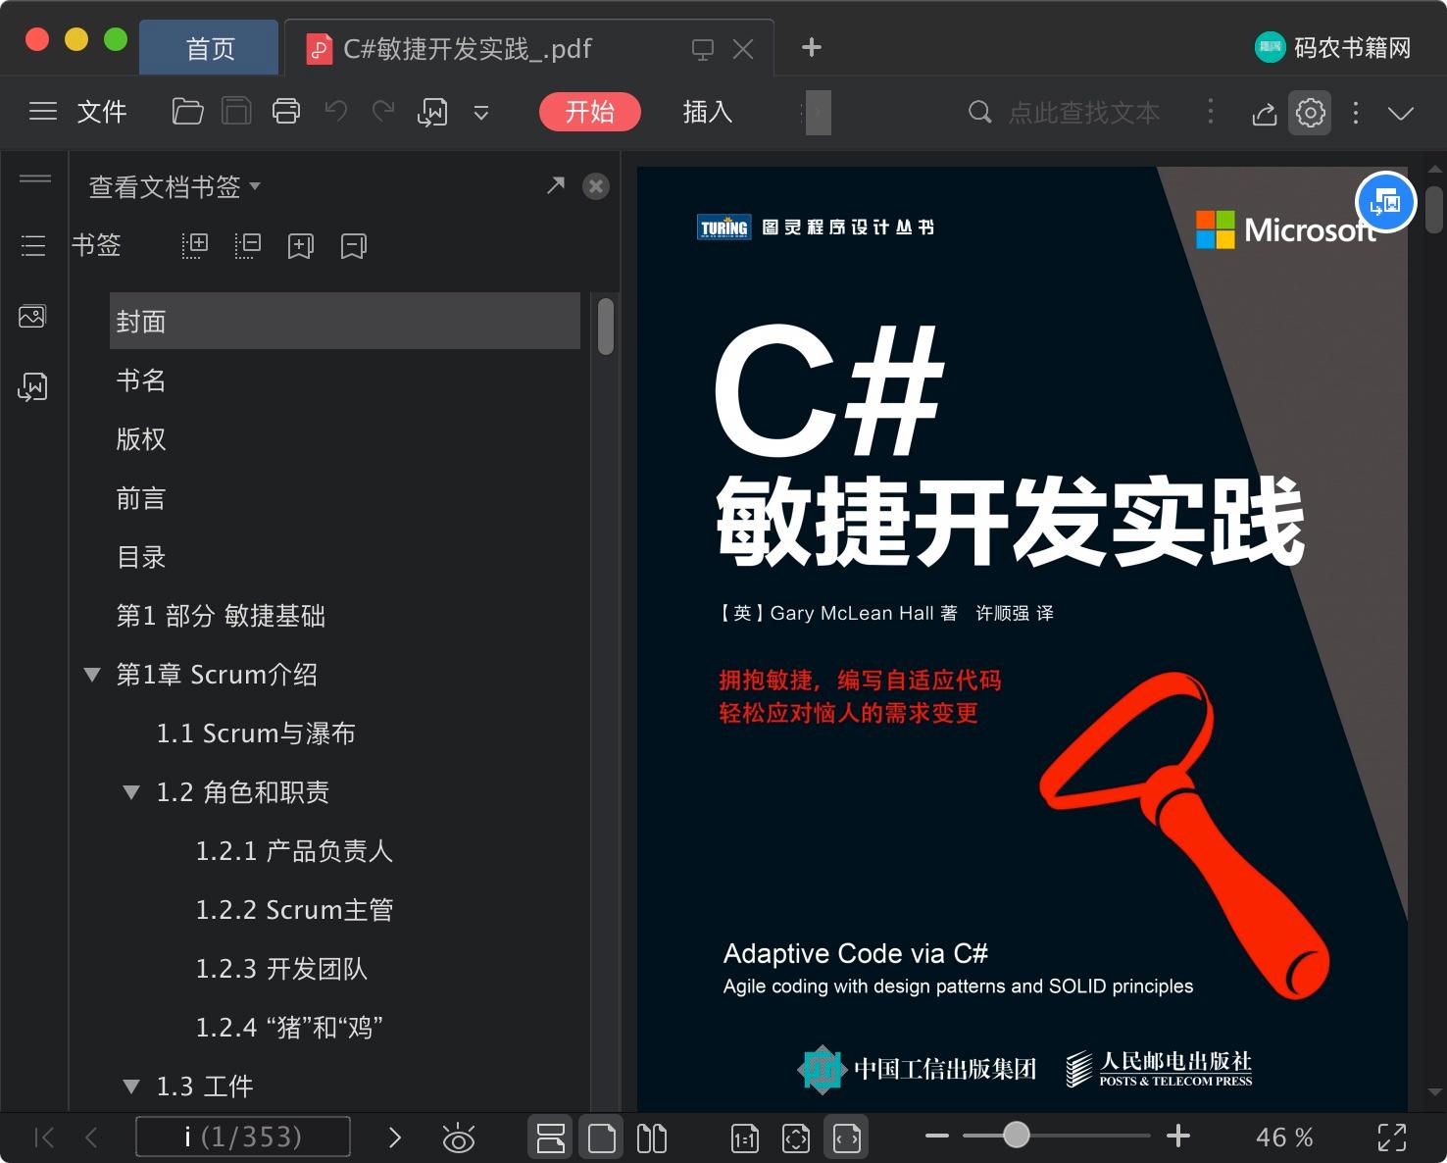Close the bookmark panel
This screenshot has height=1163, width=1447.
point(596,186)
